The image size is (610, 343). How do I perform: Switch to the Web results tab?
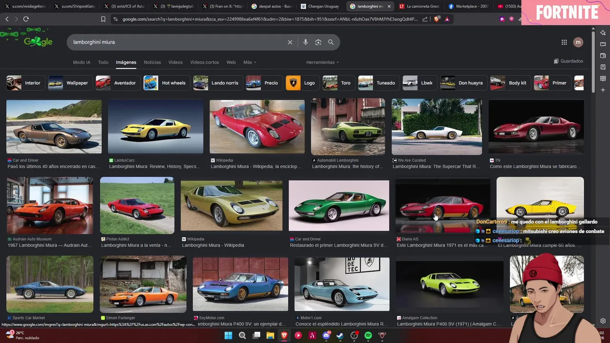coord(231,62)
